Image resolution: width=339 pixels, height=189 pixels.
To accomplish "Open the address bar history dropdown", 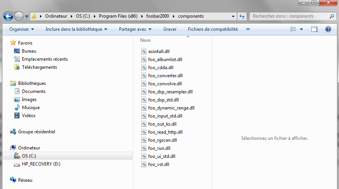I will pos(233,17).
